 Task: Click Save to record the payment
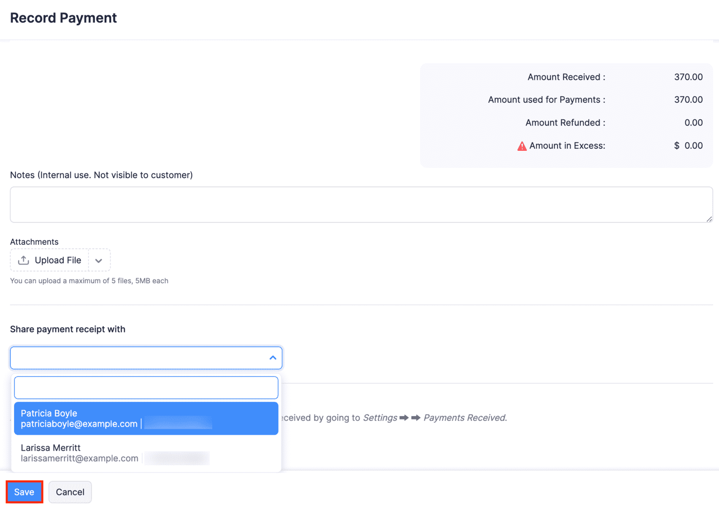[24, 492]
